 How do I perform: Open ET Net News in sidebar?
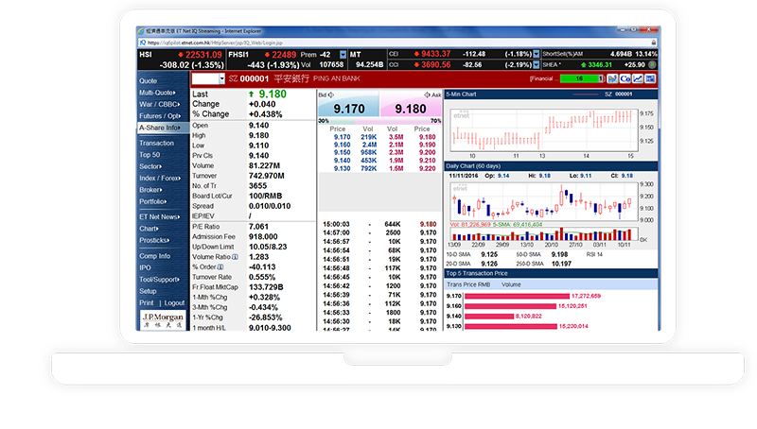click(x=160, y=217)
